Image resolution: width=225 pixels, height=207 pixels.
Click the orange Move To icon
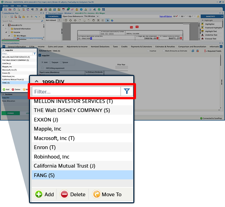96,194
